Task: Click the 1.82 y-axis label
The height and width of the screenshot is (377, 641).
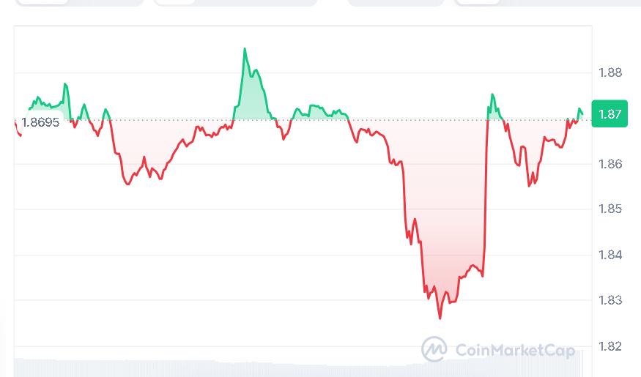Action: [x=609, y=346]
